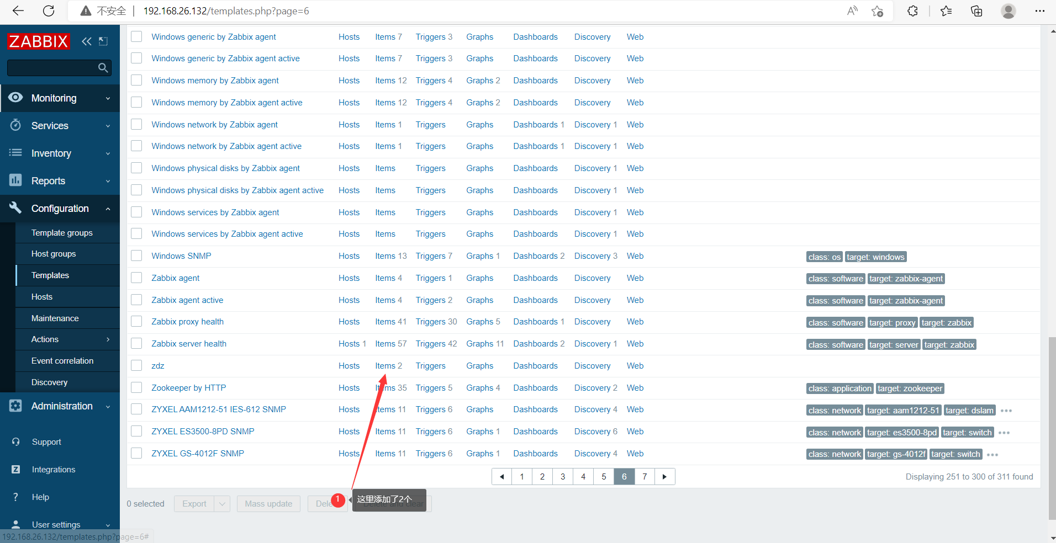The image size is (1056, 543).
Task: Check the Zabbix server health row
Action: point(136,344)
